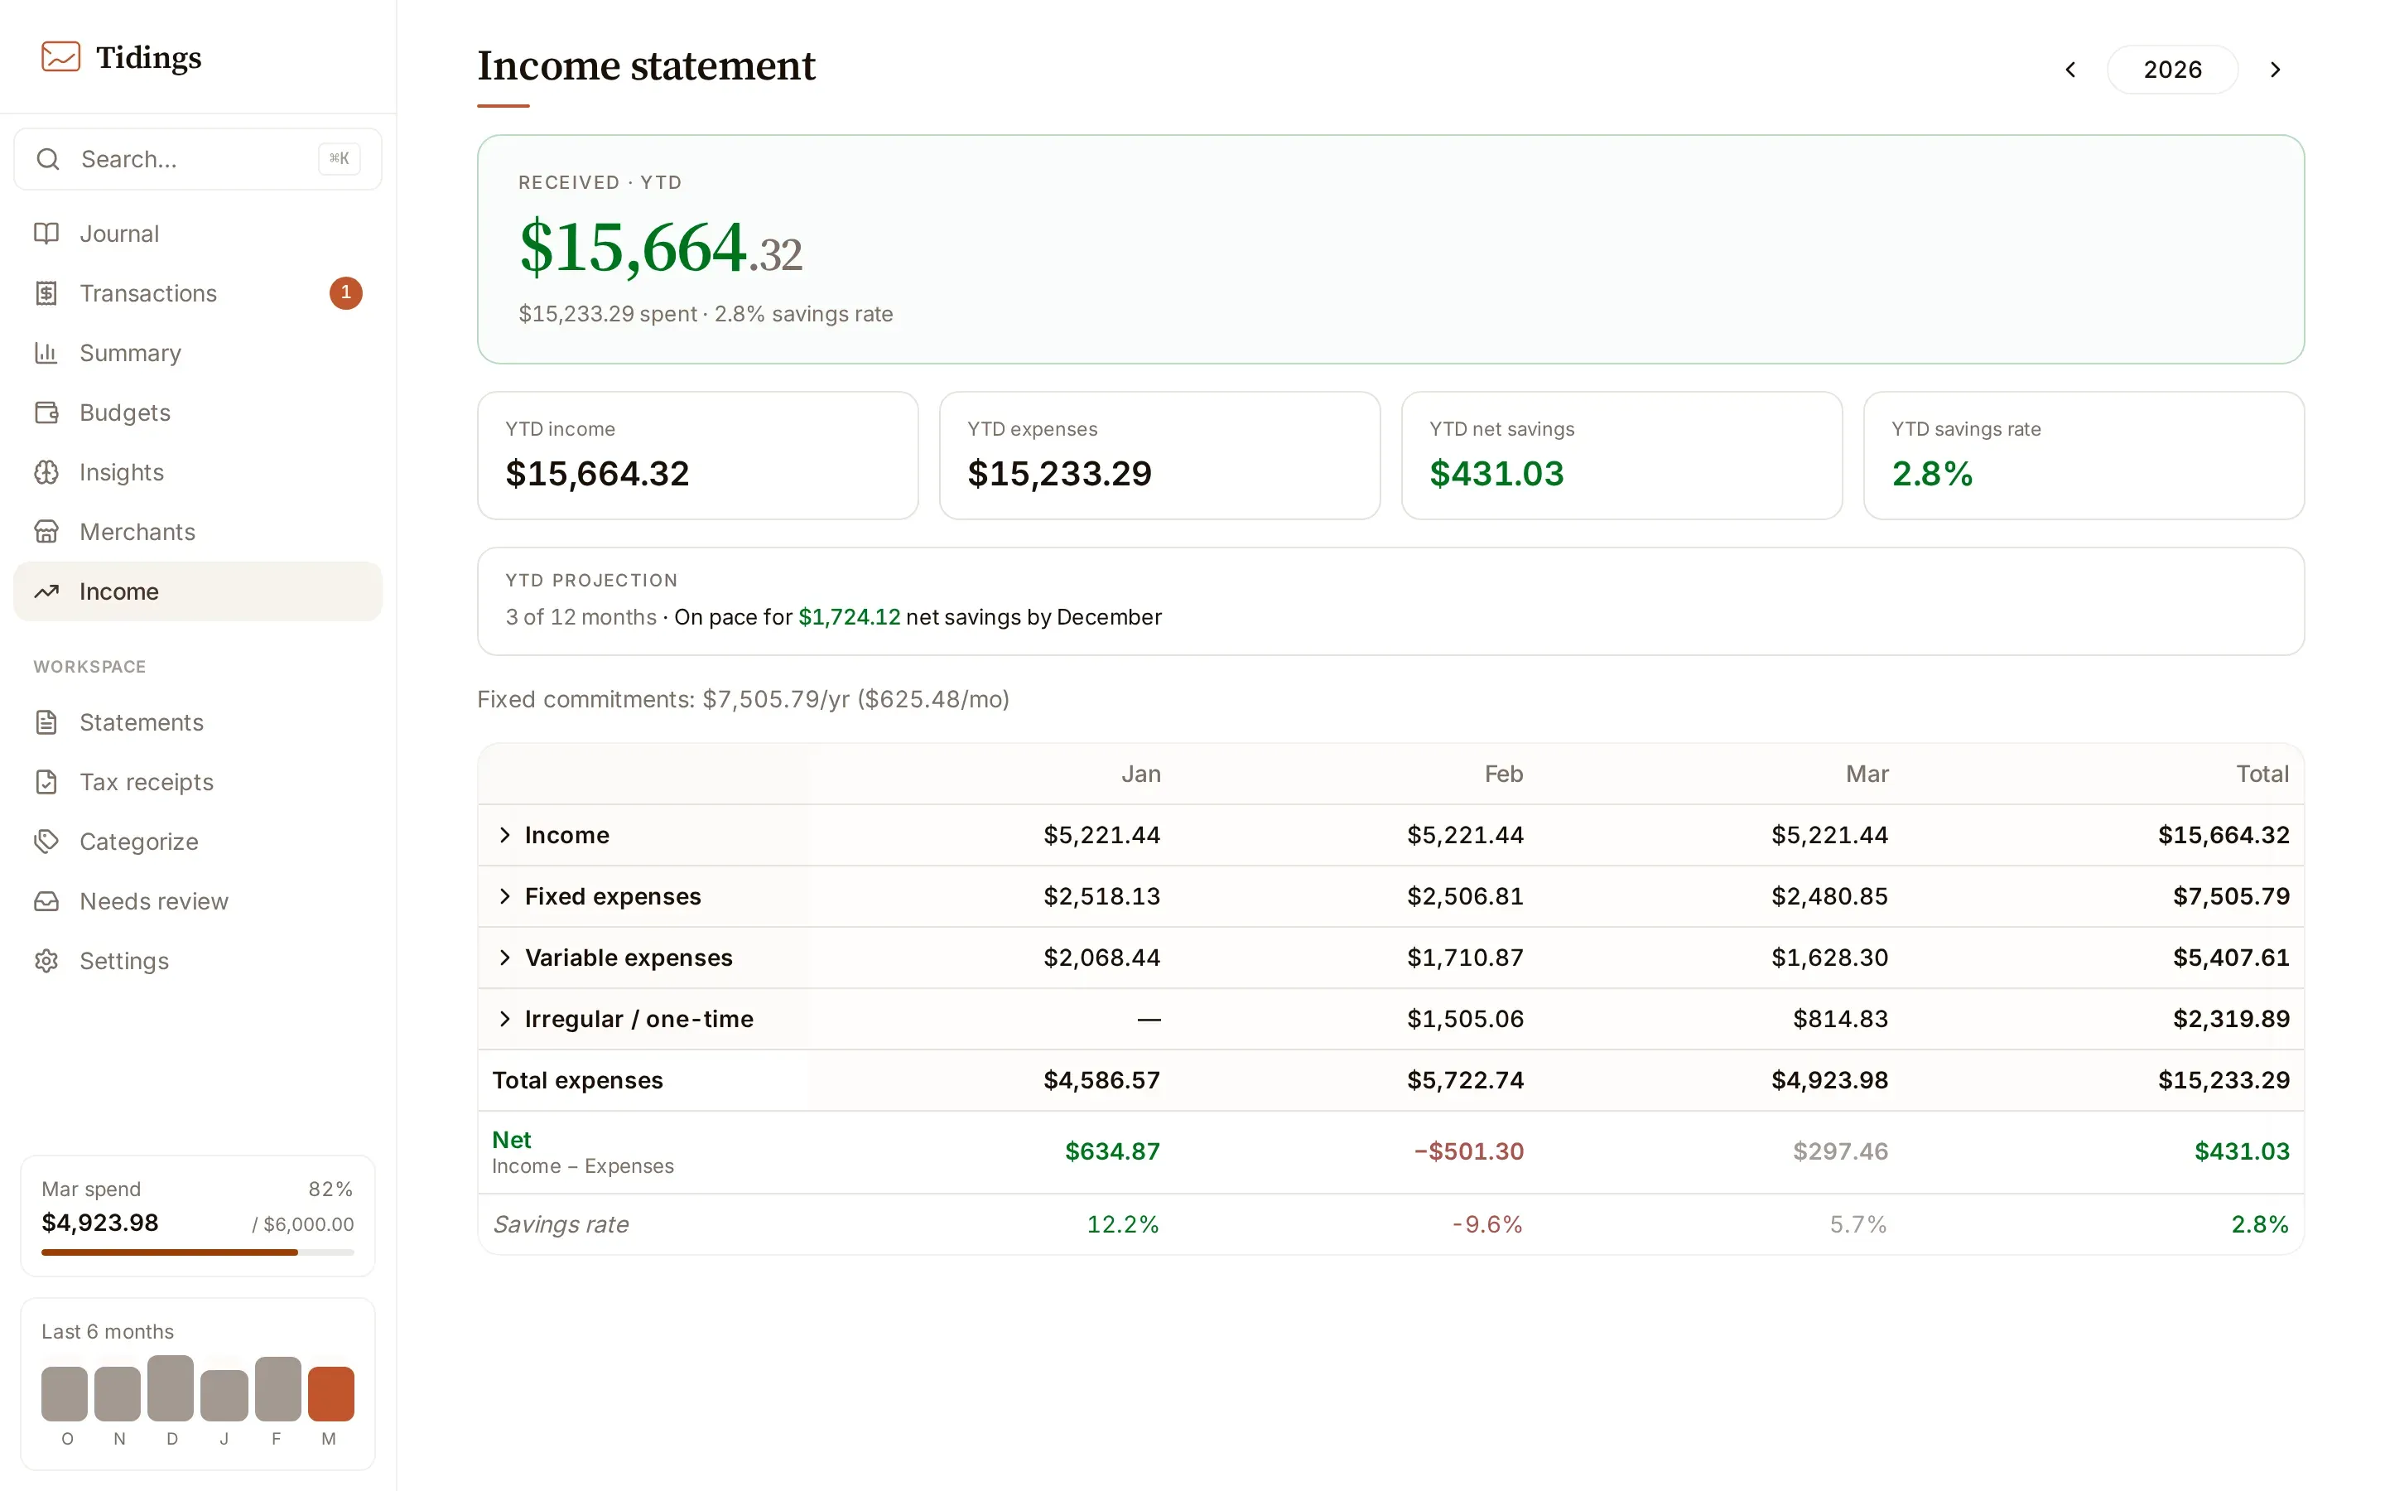Expand the Income row

point(504,835)
